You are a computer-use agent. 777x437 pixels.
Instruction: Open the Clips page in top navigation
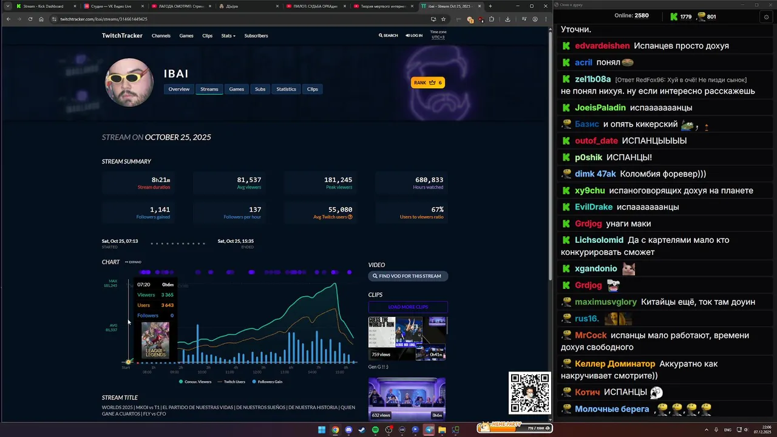(207, 36)
